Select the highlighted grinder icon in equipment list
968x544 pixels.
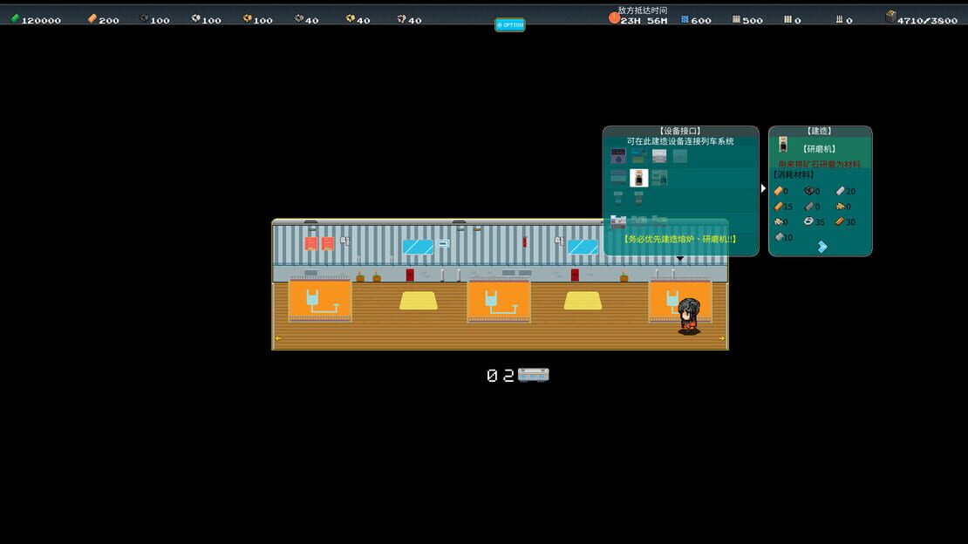(639, 178)
